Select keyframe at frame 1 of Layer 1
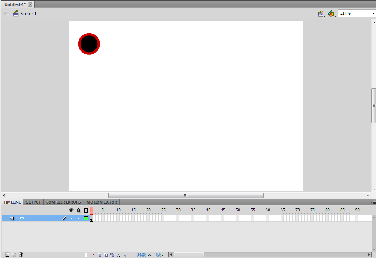 point(91,218)
